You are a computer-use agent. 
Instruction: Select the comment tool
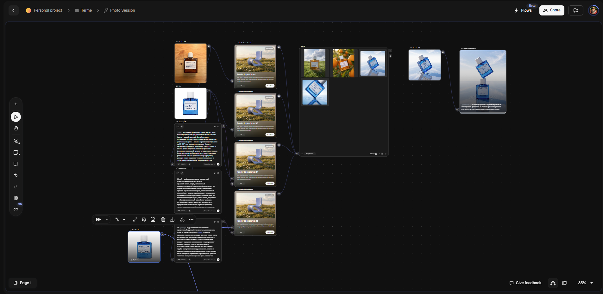16,164
